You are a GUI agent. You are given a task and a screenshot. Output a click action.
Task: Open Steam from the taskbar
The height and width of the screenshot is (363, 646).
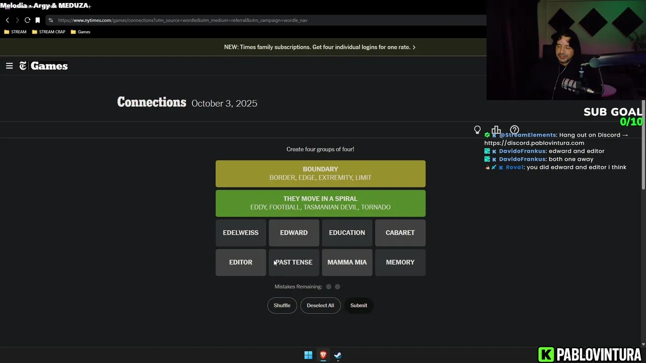pyautogui.click(x=338, y=355)
